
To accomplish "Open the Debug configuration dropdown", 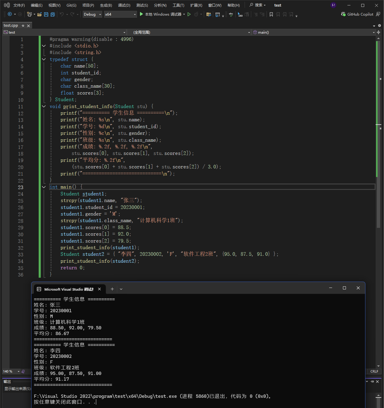I will tap(92, 14).
